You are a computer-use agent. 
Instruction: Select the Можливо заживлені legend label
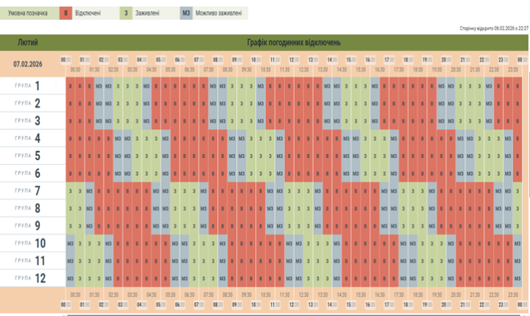[x=220, y=13]
